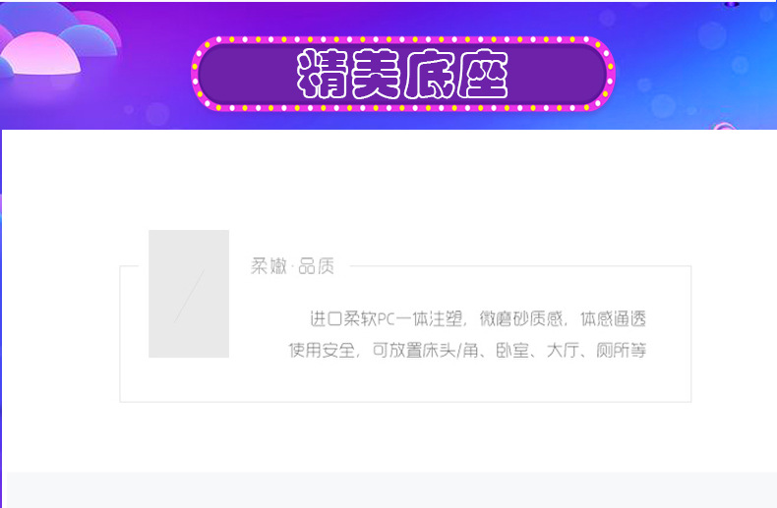Click the text line starting with 进口柔软PC一体注塑
Image resolution: width=777 pixels, height=508 pixels.
click(478, 319)
